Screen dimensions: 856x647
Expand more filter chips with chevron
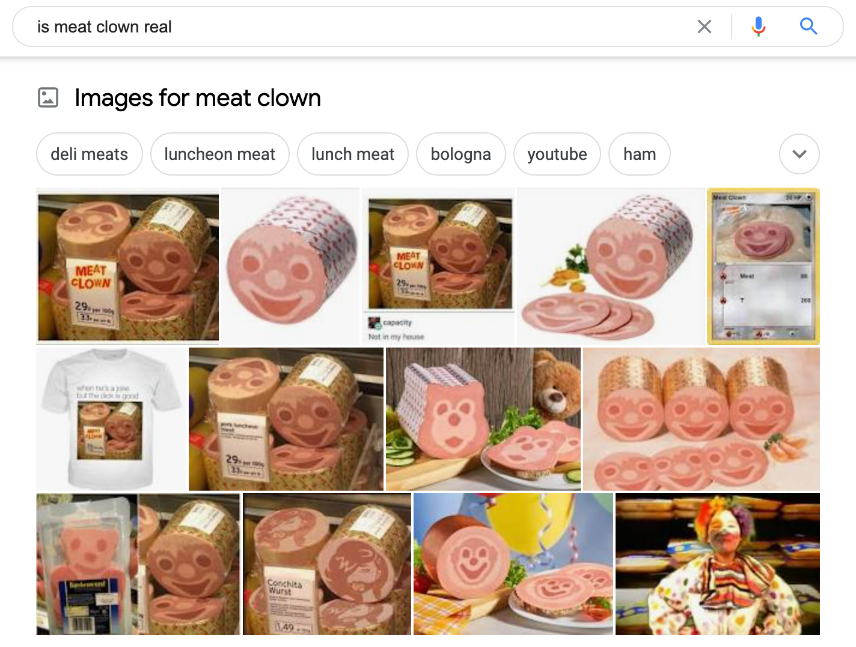click(799, 154)
